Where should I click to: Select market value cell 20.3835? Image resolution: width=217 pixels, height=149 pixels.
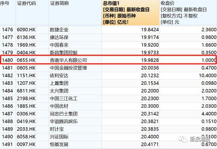coord(150,129)
